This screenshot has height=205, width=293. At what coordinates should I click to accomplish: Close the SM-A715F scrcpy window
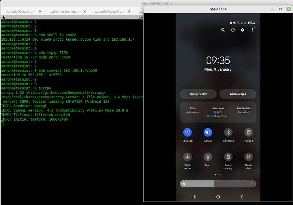289,9
